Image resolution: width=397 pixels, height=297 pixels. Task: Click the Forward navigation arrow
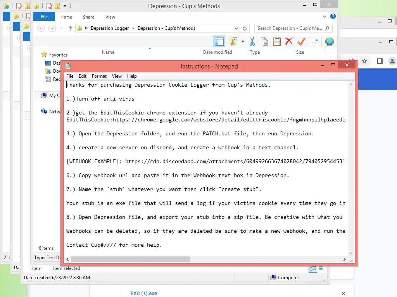click(52, 28)
